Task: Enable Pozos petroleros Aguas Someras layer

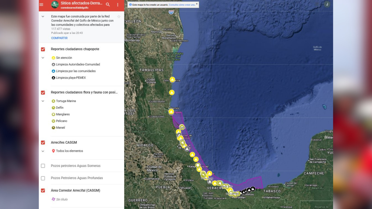Action: tap(43, 166)
